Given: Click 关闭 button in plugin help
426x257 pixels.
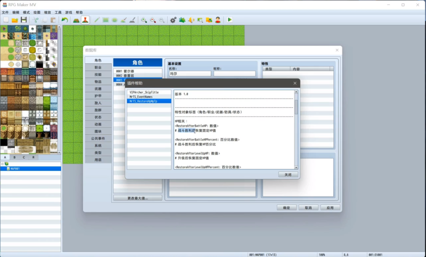Looking at the screenshot, I should (288, 175).
